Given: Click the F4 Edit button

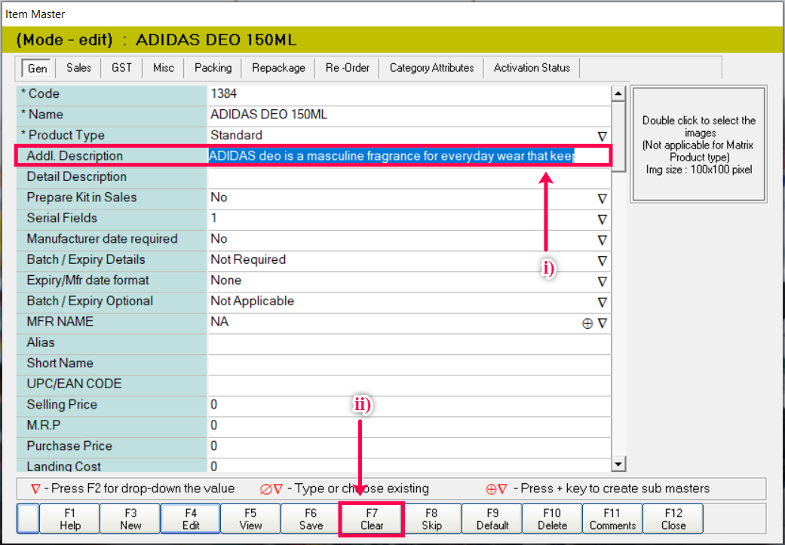Looking at the screenshot, I should (190, 519).
